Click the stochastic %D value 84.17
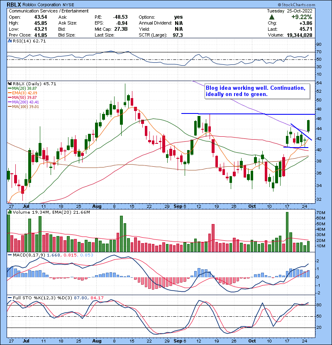The image size is (332, 345). point(97,298)
